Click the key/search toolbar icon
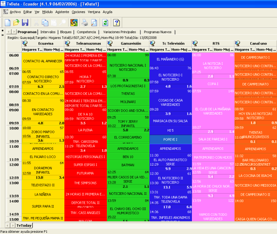This screenshot has height=234, width=277. pos(62,23)
